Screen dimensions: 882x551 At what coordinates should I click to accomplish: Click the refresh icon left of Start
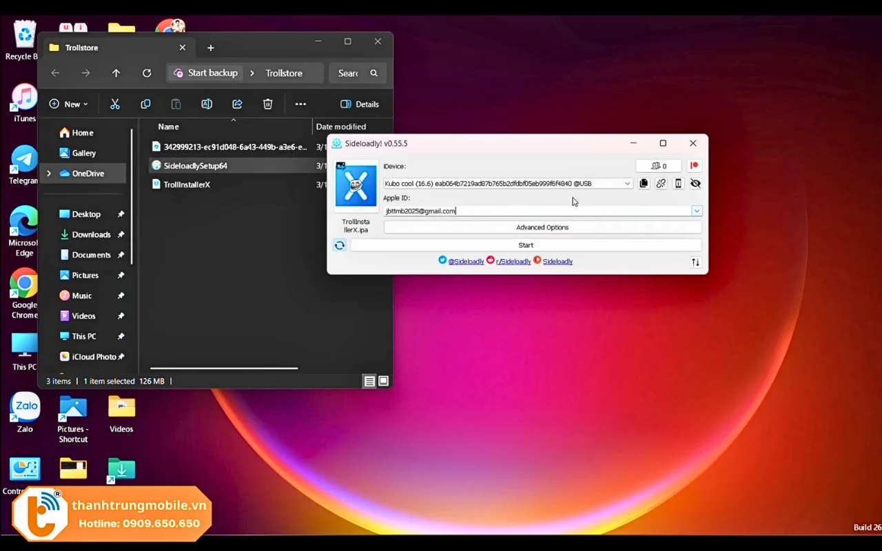[339, 245]
